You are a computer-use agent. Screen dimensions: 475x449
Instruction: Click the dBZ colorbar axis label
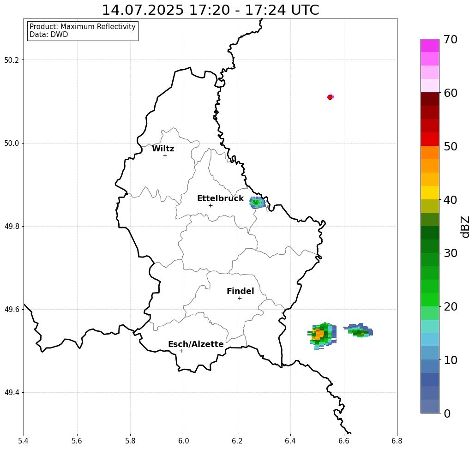click(x=465, y=227)
